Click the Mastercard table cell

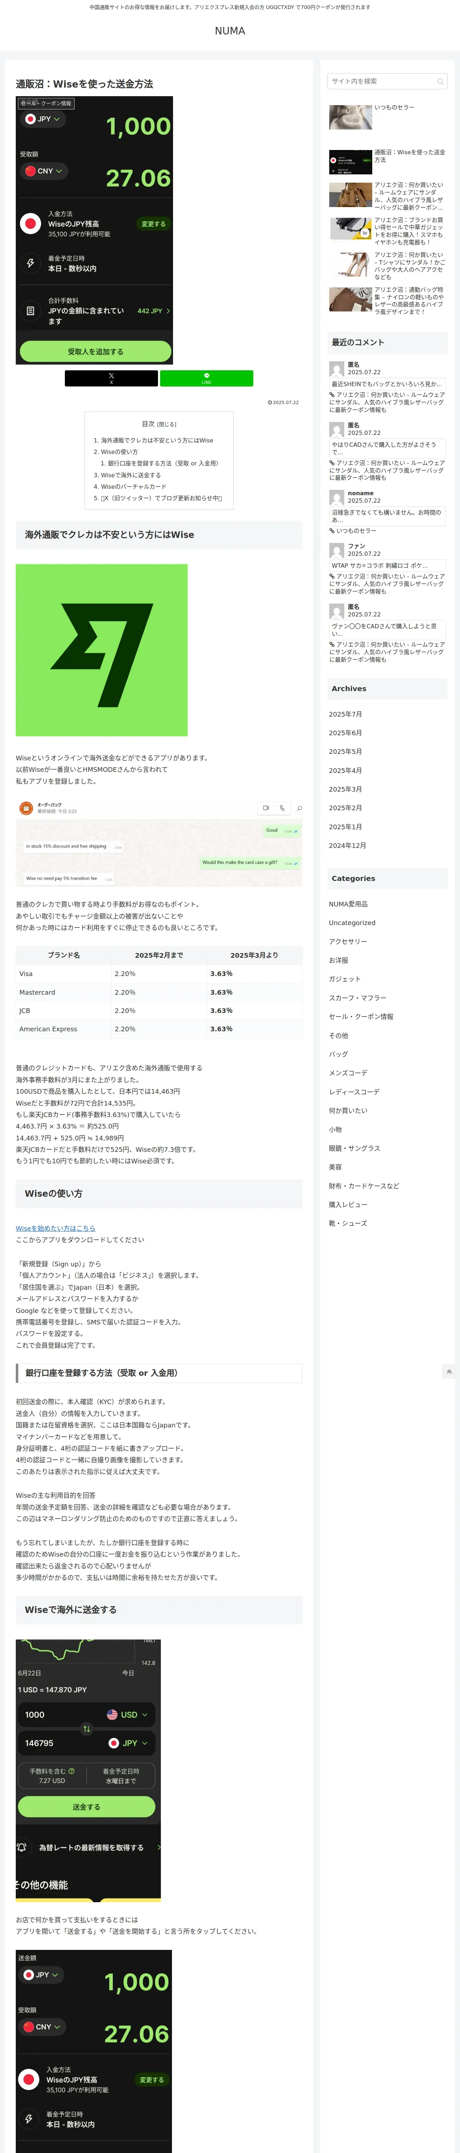63,992
